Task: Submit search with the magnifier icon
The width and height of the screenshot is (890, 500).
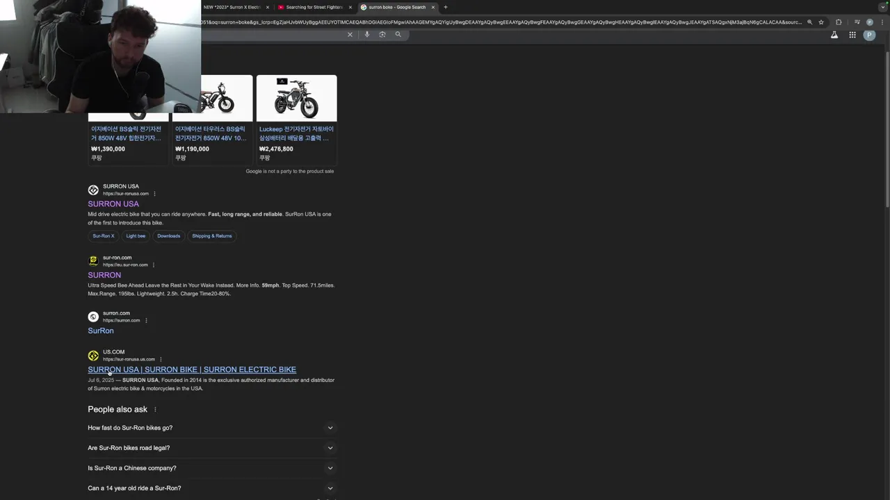Action: click(398, 35)
